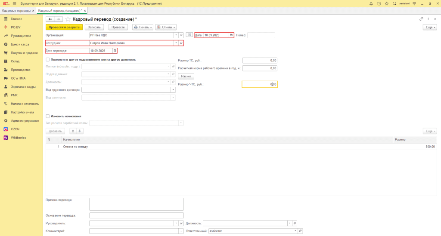441x236 pixels.
Task: Open the main hamburger menu icon
Action: point(14,3)
